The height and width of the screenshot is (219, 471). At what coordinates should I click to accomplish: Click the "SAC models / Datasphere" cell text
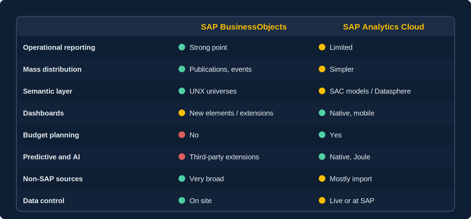click(x=370, y=91)
